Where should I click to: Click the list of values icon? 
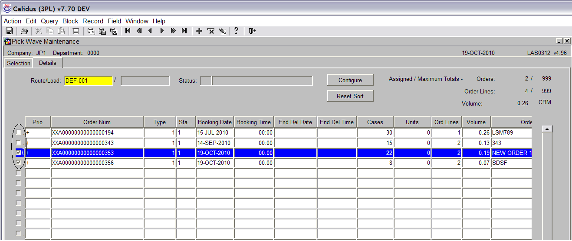(x=76, y=31)
